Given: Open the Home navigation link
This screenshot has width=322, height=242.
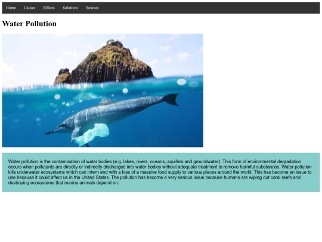Looking at the screenshot, I should point(11,8).
